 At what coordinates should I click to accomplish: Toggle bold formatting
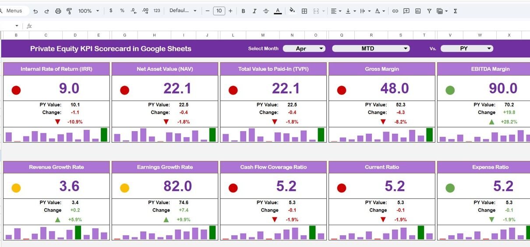(244, 11)
